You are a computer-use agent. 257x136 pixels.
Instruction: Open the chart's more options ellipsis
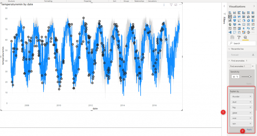coord(180,5)
